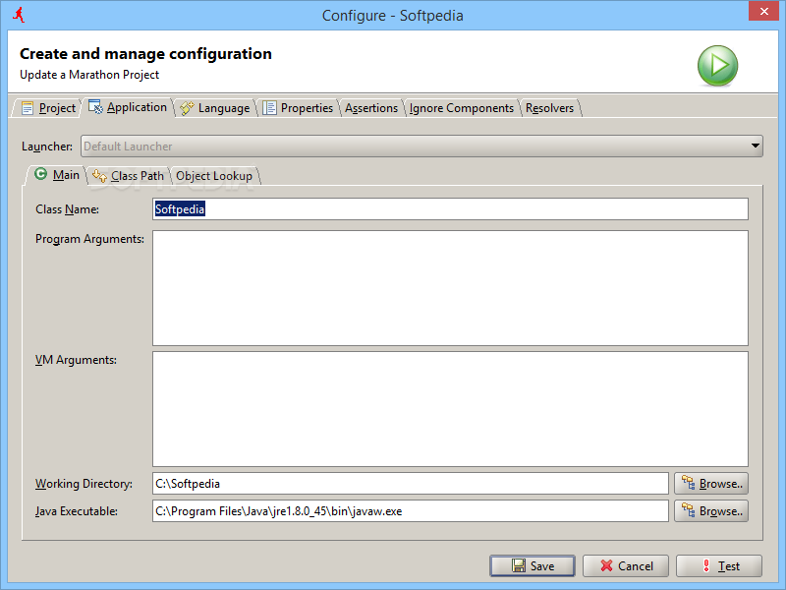The image size is (786, 590).
Task: Click the 'Working Directory:' label
Action: pyautogui.click(x=84, y=484)
